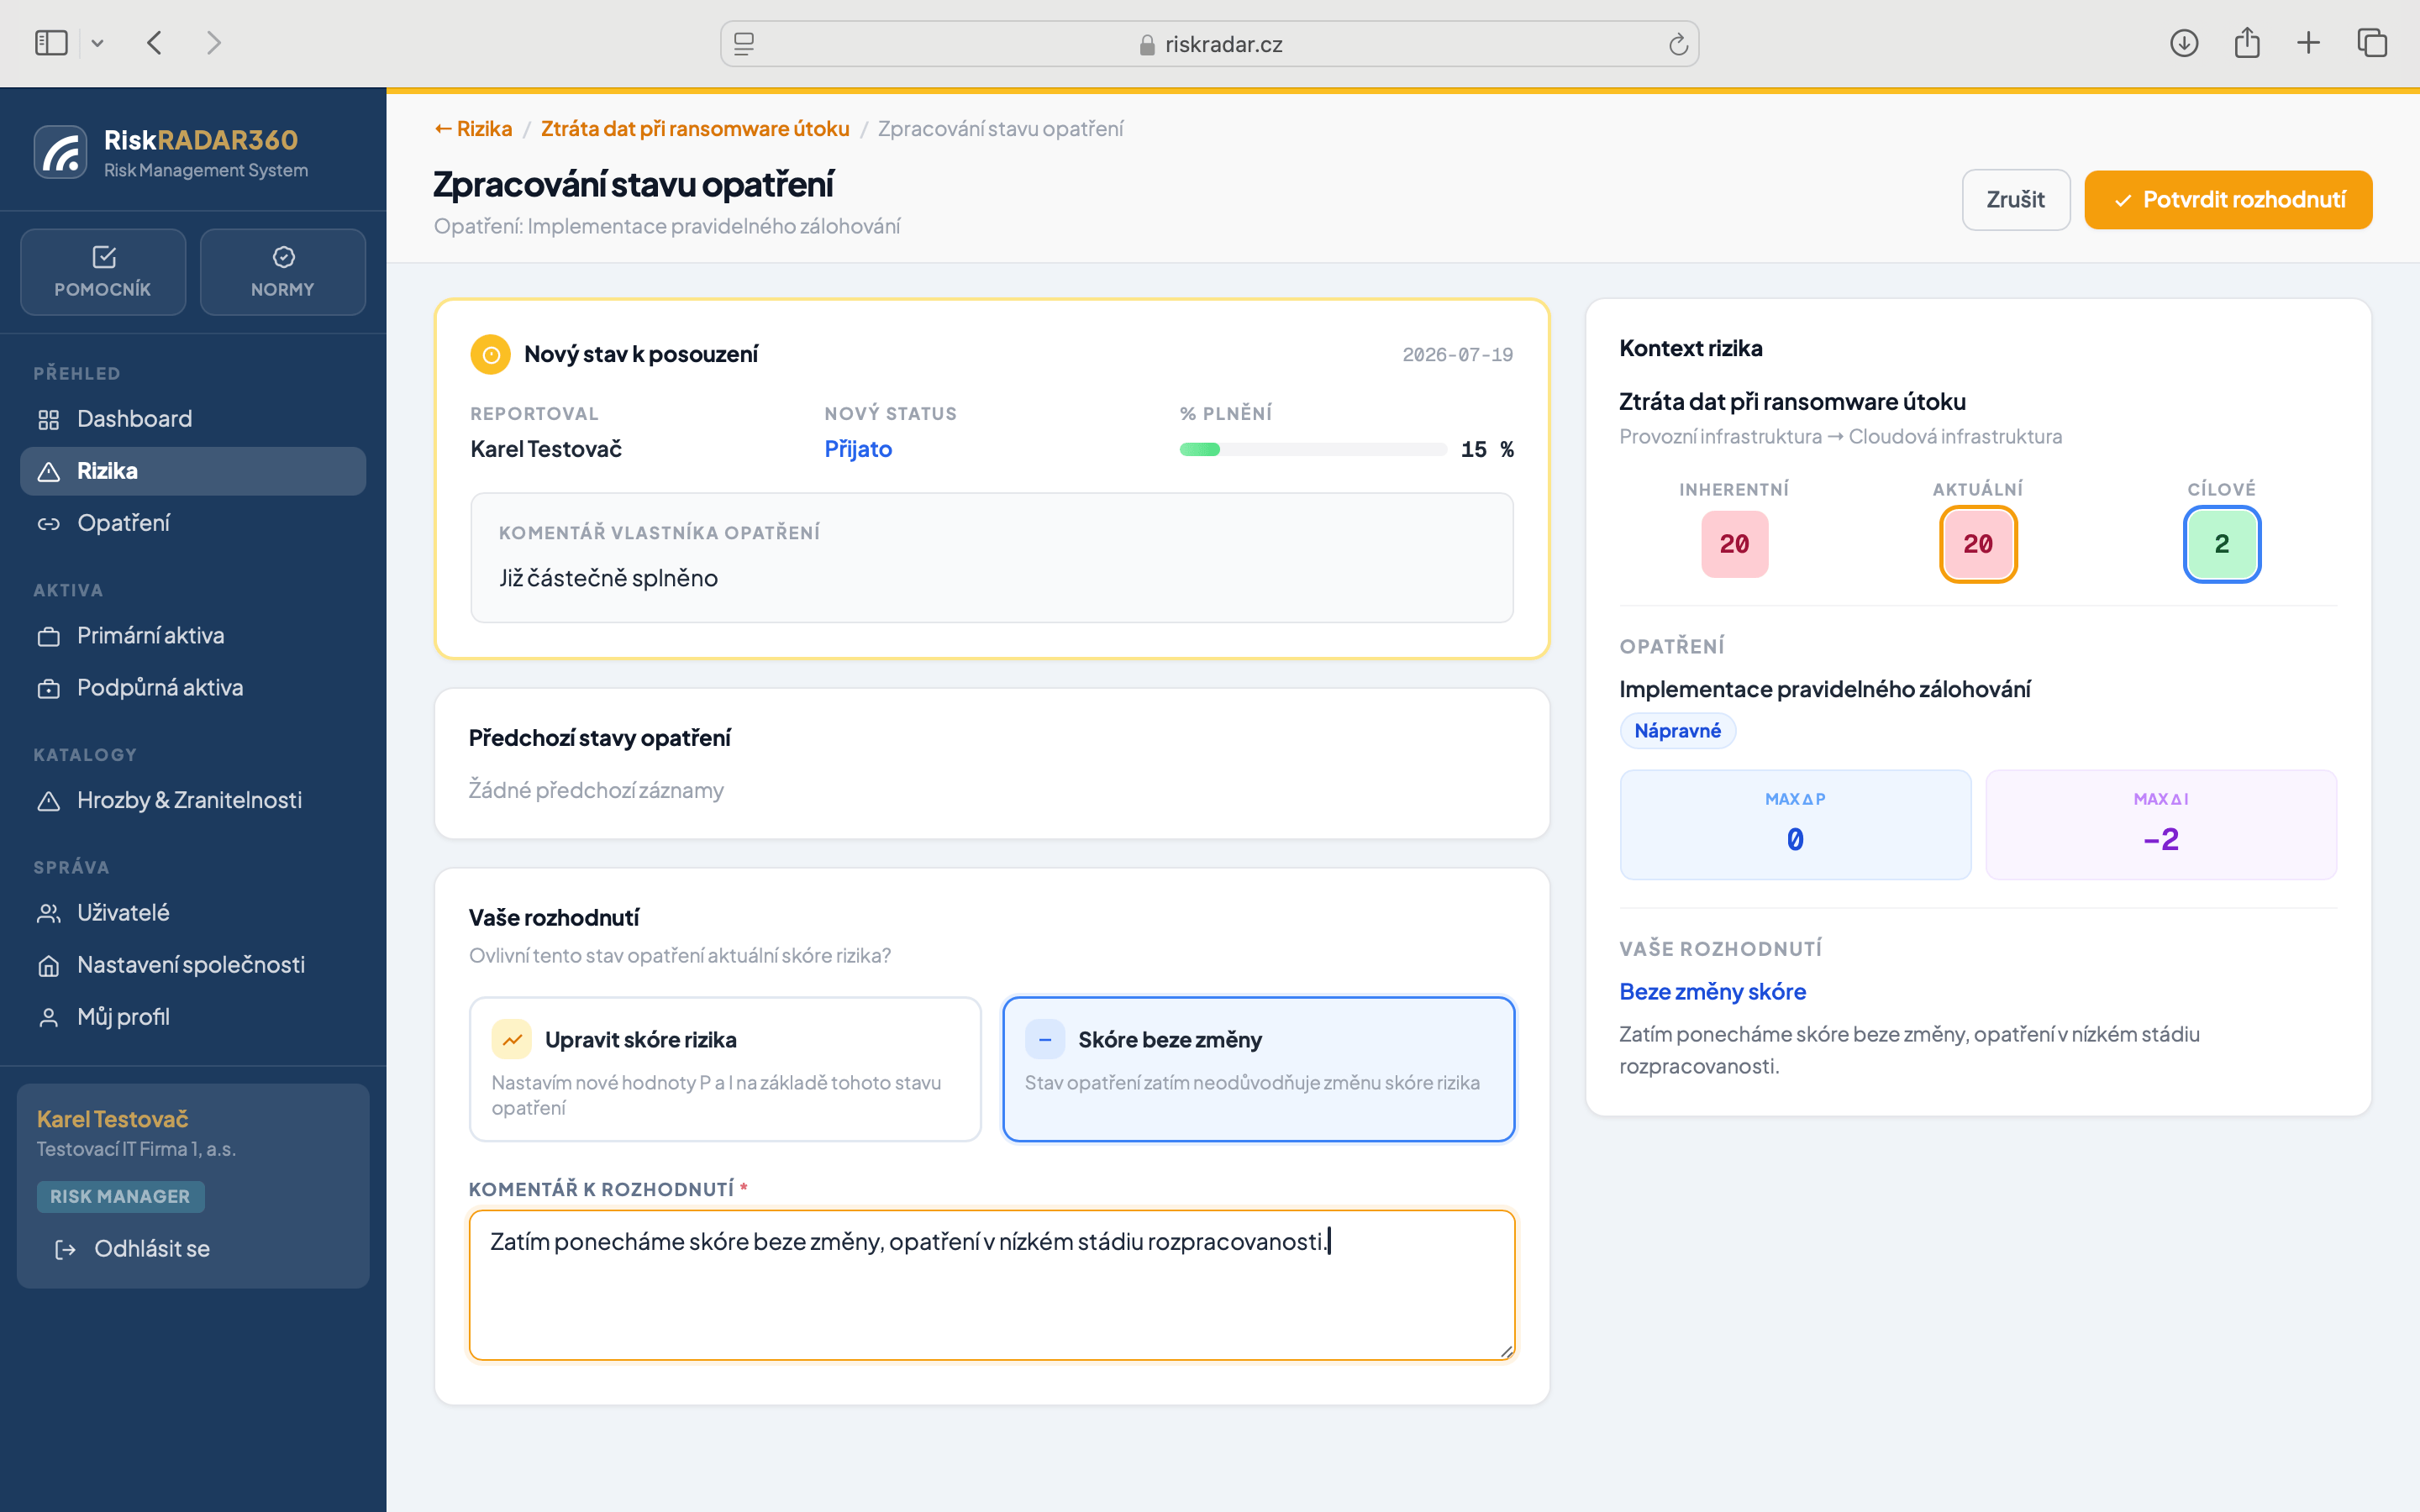
Task: Confirm with Potvrdit rozhodnutí button
Action: click(x=2228, y=200)
